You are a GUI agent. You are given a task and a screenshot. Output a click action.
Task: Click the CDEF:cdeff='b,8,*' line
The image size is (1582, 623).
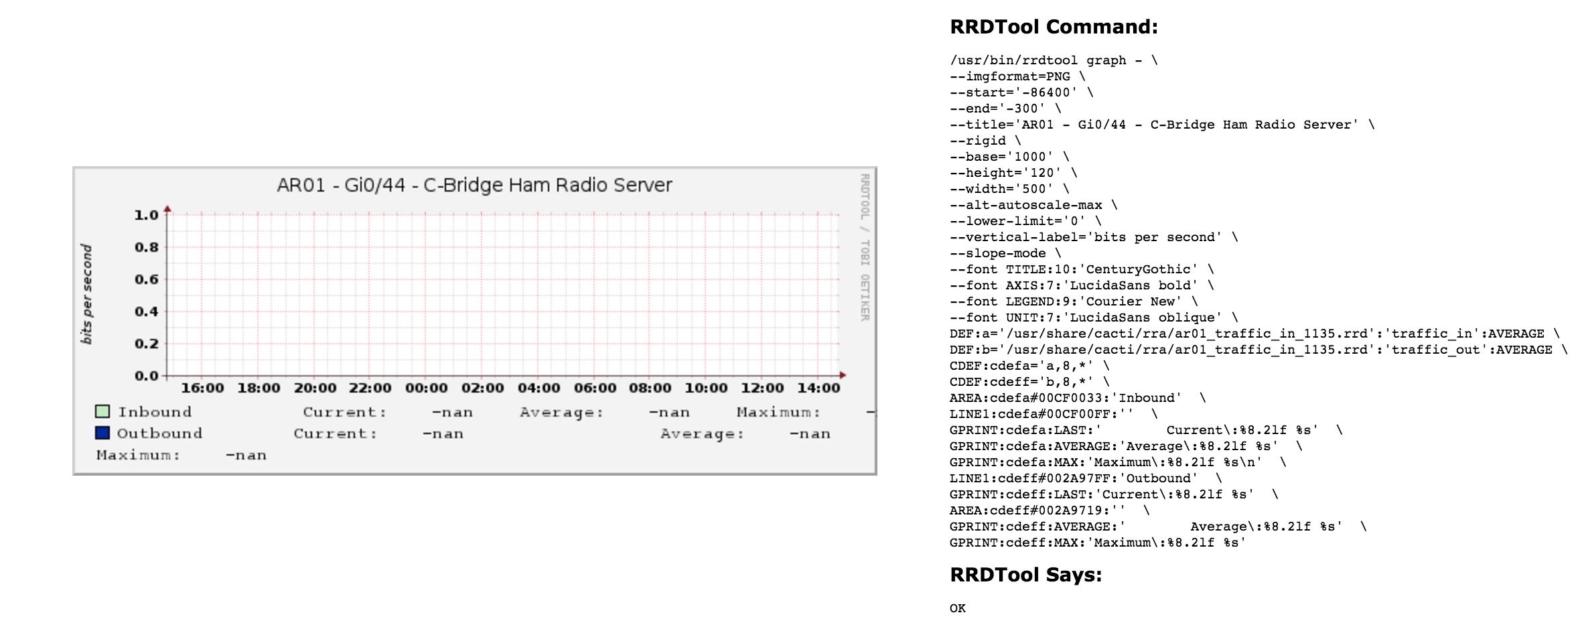(x=1029, y=382)
